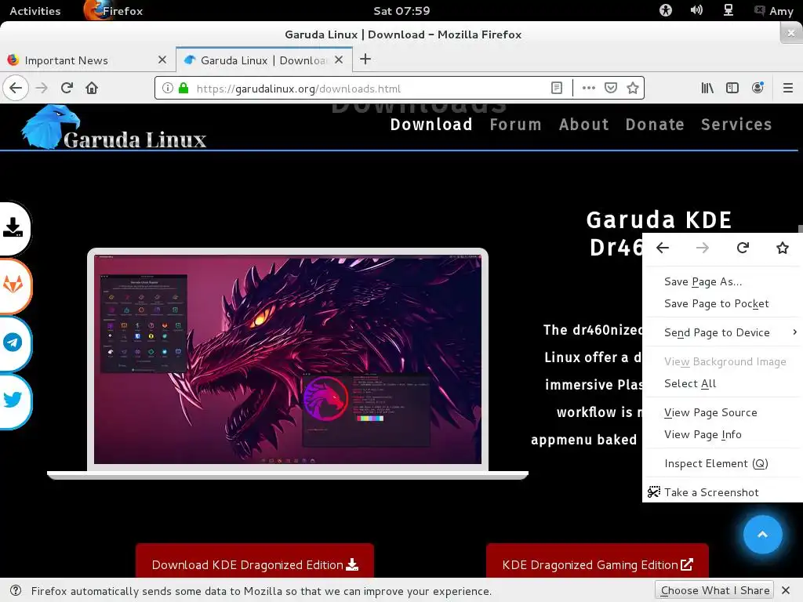
Task: Open the Library bookshelf icon
Action: pos(707,88)
